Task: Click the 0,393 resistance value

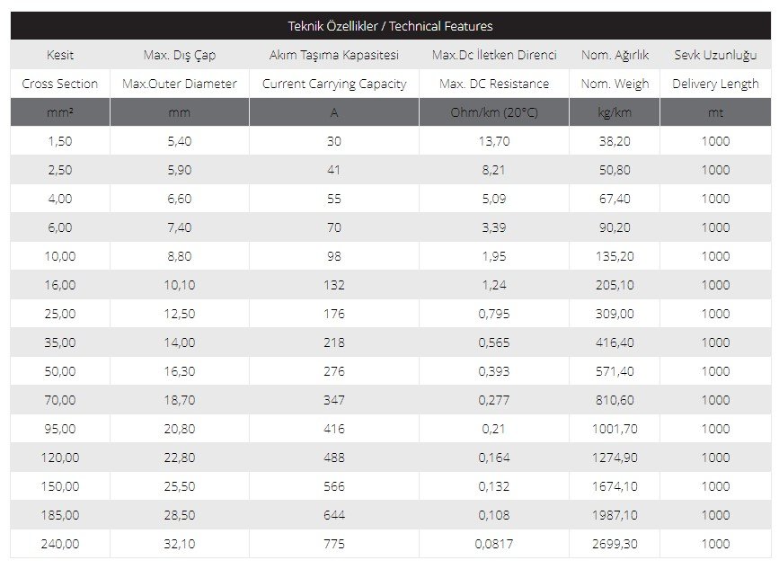Action: [x=494, y=371]
